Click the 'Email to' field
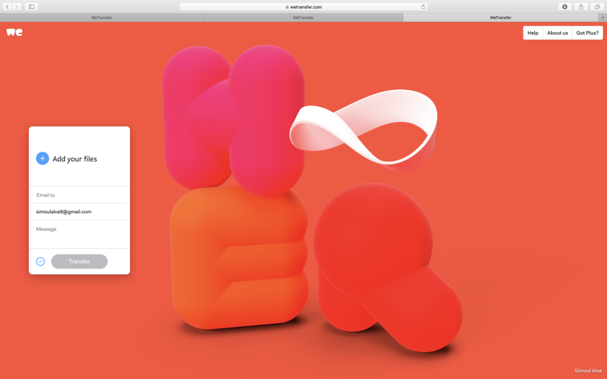The height and width of the screenshot is (379, 607). [79, 195]
